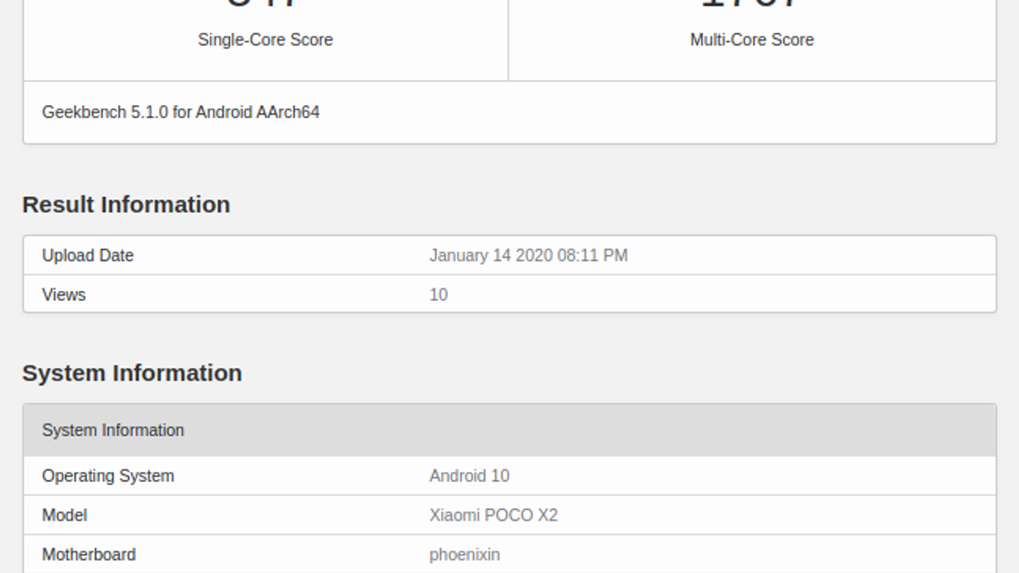Click the Upload Date row label

pyautogui.click(x=88, y=255)
